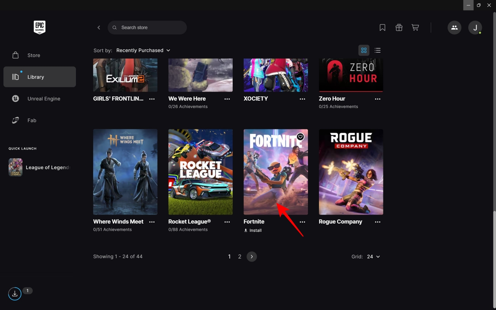496x310 pixels.
Task: Open Unreal Engine in the sidebar
Action: [40, 98]
